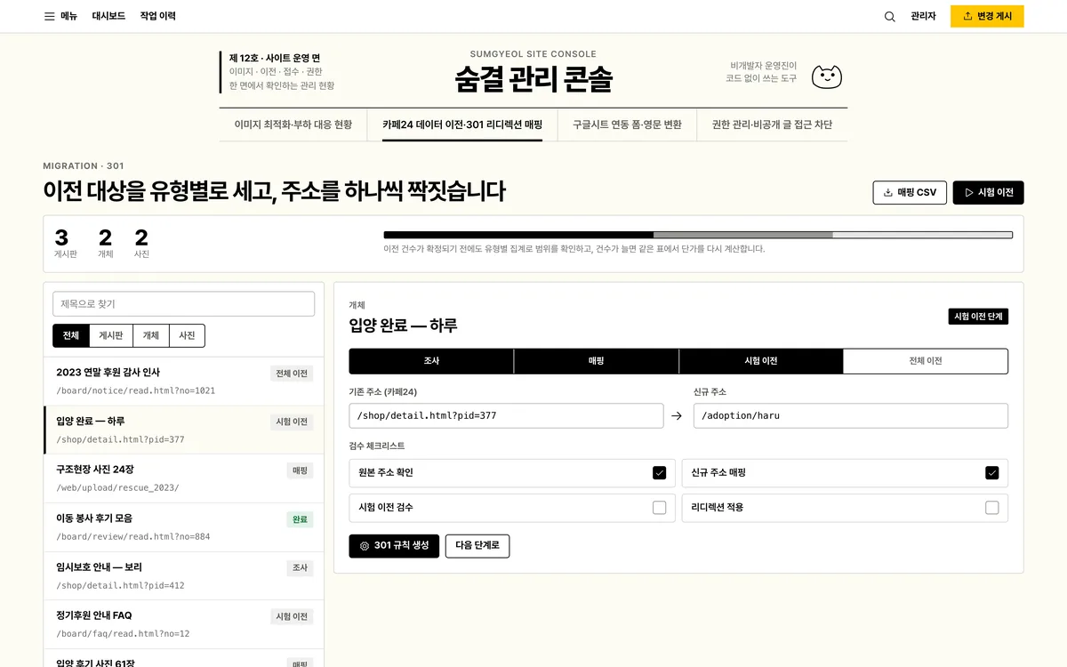Generate rules with 301 규칙 생성

click(x=394, y=546)
